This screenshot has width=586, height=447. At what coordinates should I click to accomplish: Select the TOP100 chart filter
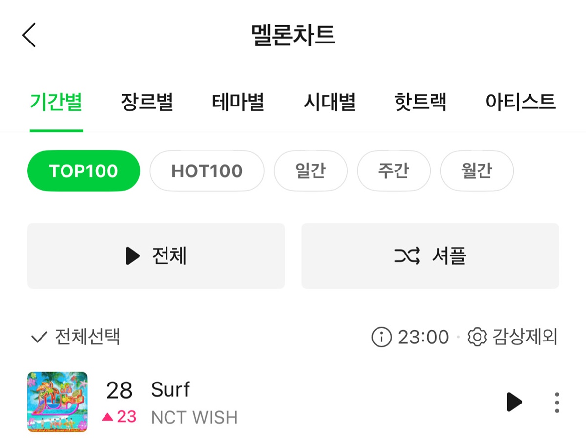point(84,171)
